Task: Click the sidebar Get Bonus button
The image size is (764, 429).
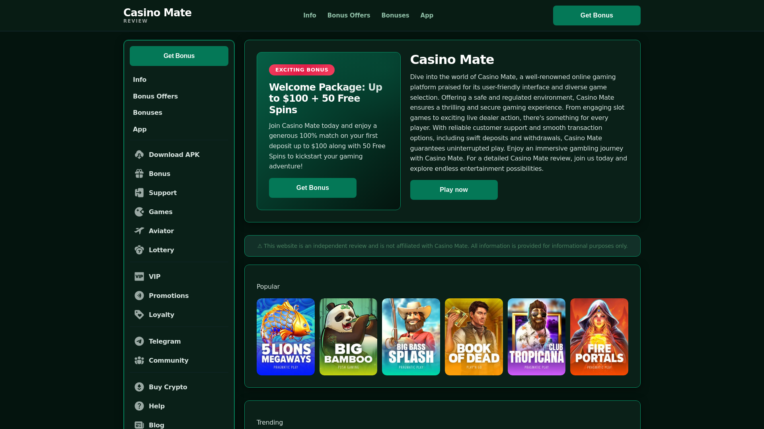Action: [179, 56]
